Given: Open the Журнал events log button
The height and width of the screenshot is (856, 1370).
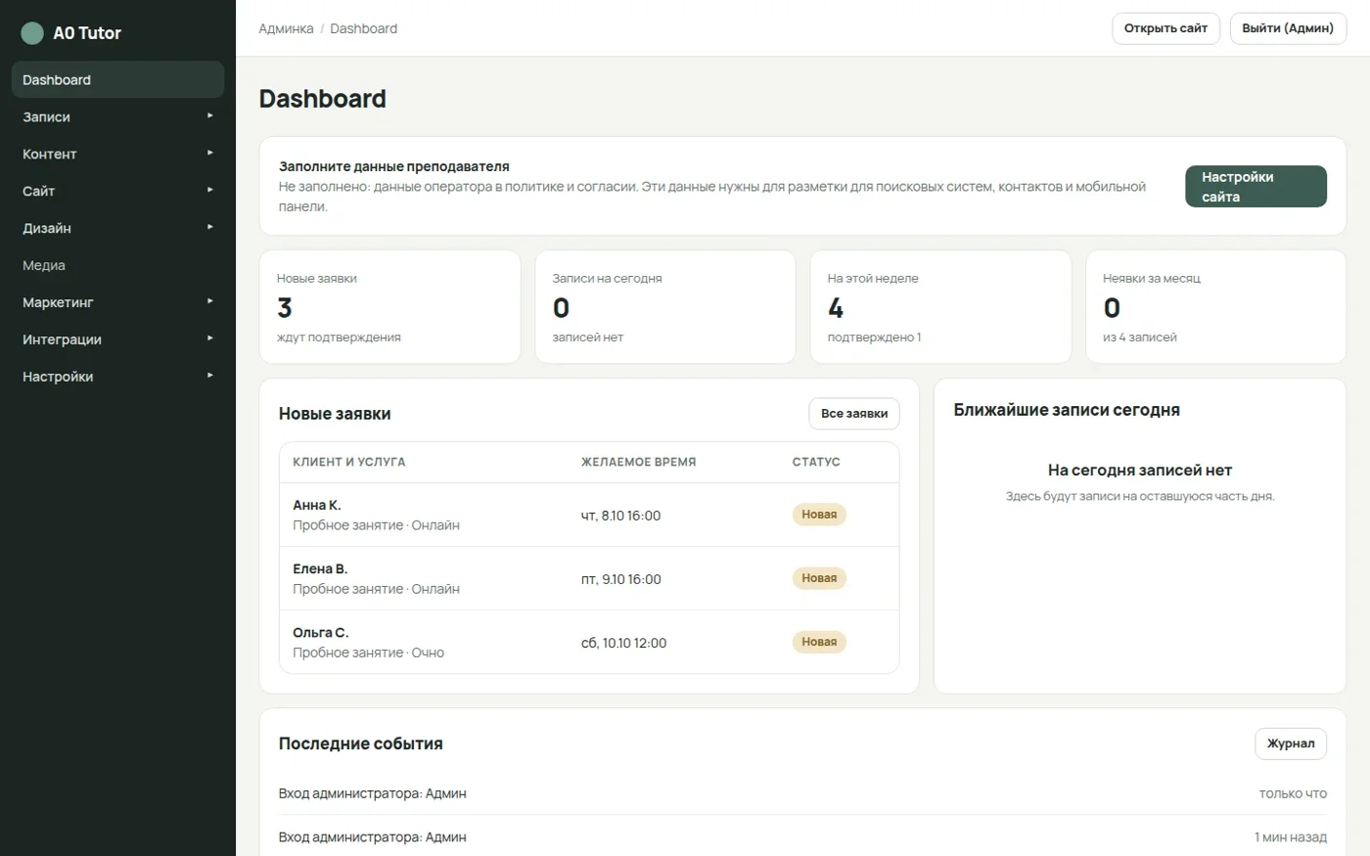Looking at the screenshot, I should pos(1291,743).
